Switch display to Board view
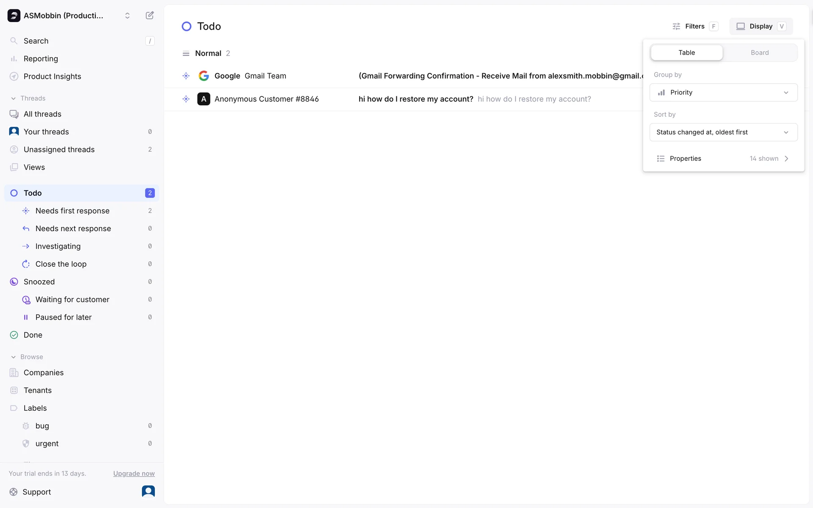 point(760,52)
